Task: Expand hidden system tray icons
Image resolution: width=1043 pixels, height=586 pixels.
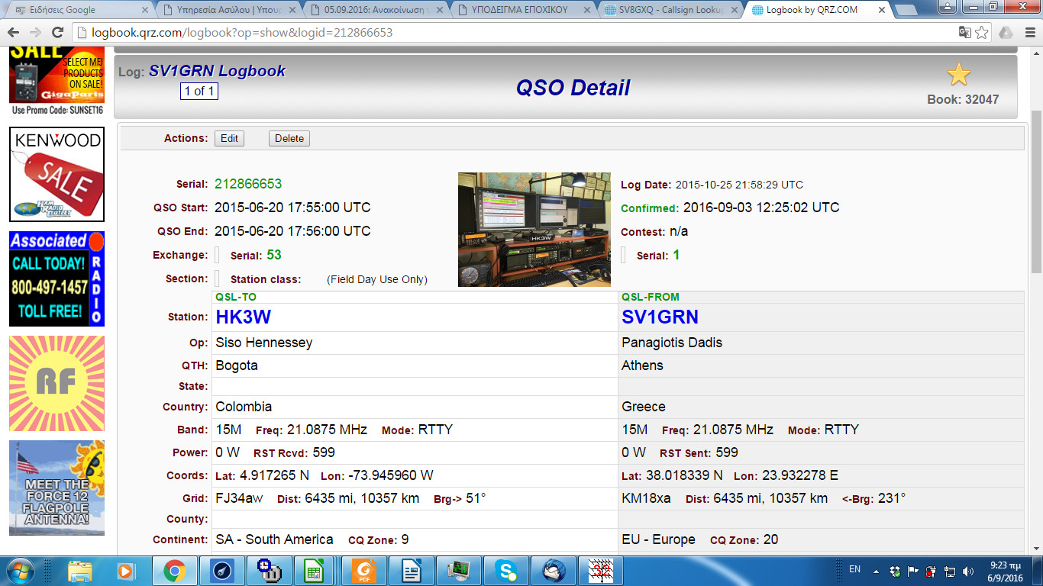Action: [875, 571]
